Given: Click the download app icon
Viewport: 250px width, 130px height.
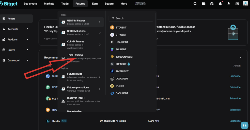Looking at the screenshot, I should (x=229, y=4).
